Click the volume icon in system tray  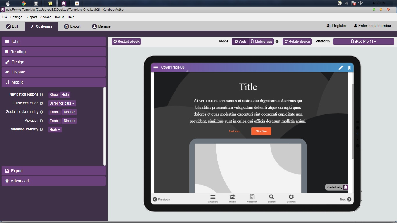click(347, 3)
